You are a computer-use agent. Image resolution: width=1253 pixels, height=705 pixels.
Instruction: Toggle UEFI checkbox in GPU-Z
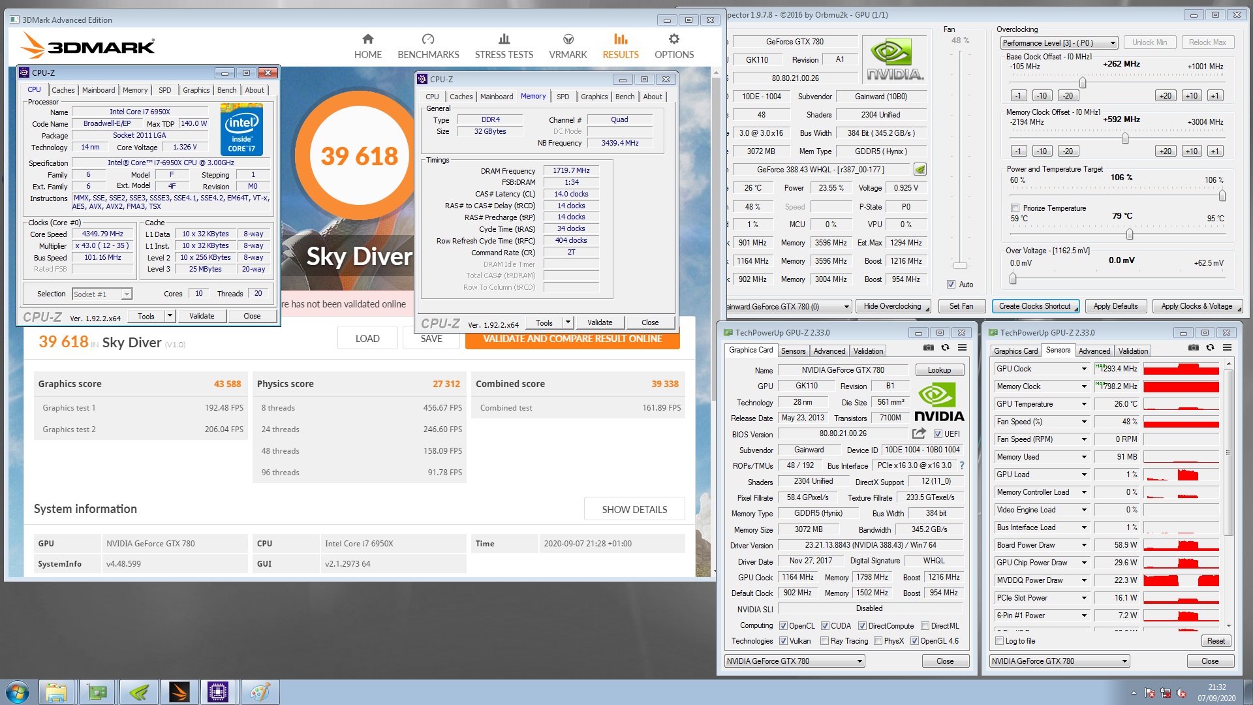[x=938, y=434]
